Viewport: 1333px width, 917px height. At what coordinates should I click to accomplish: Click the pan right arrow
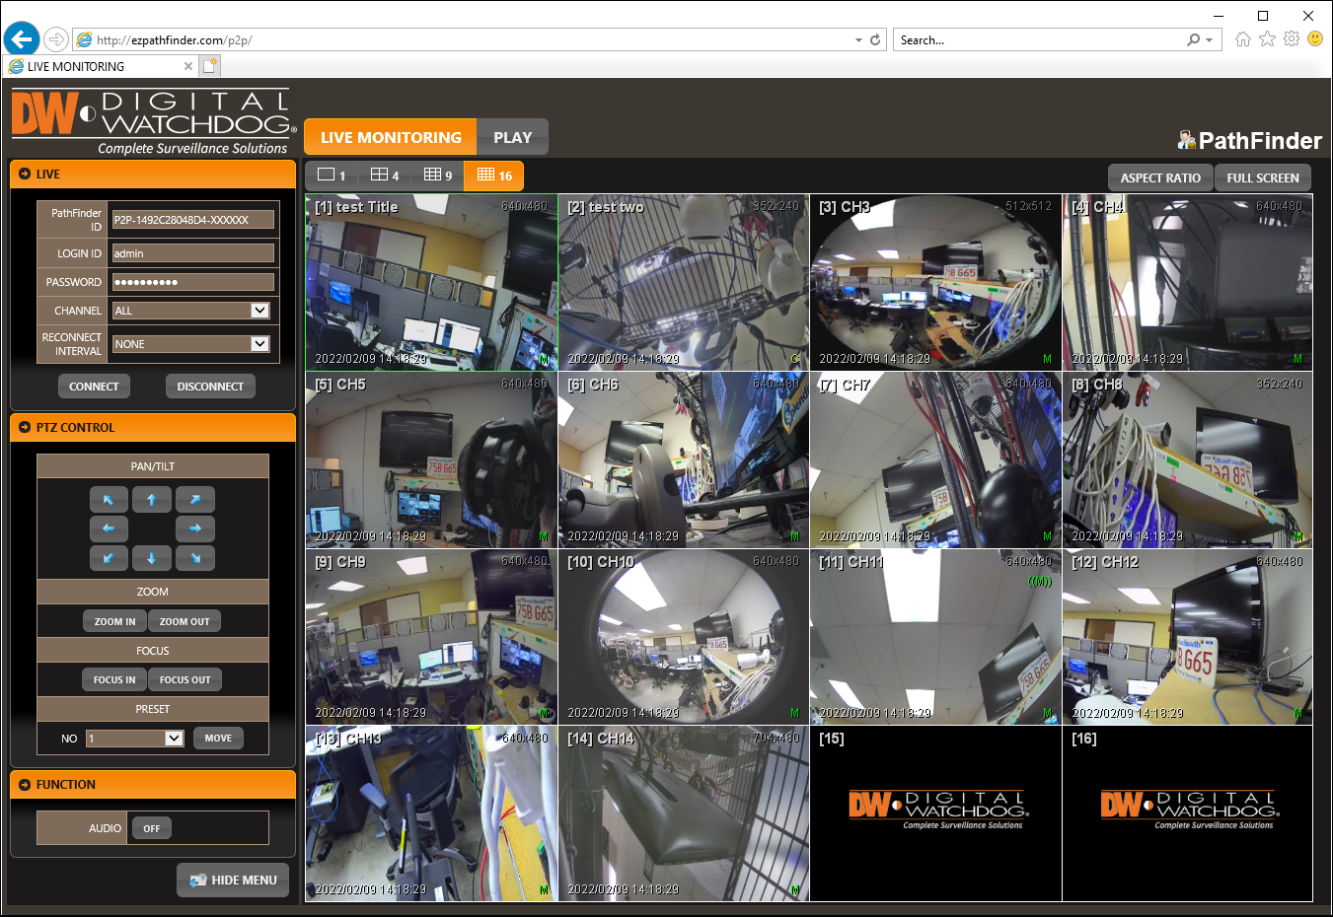tap(195, 529)
